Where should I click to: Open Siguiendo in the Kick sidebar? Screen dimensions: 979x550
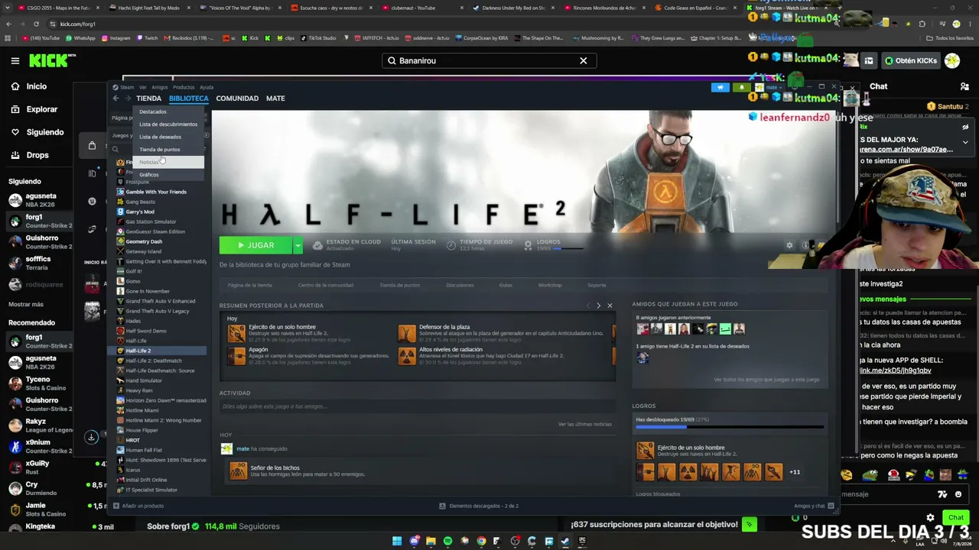37,132
